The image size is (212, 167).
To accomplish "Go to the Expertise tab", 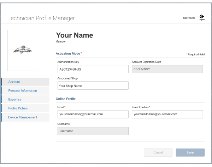I will pos(25,100).
